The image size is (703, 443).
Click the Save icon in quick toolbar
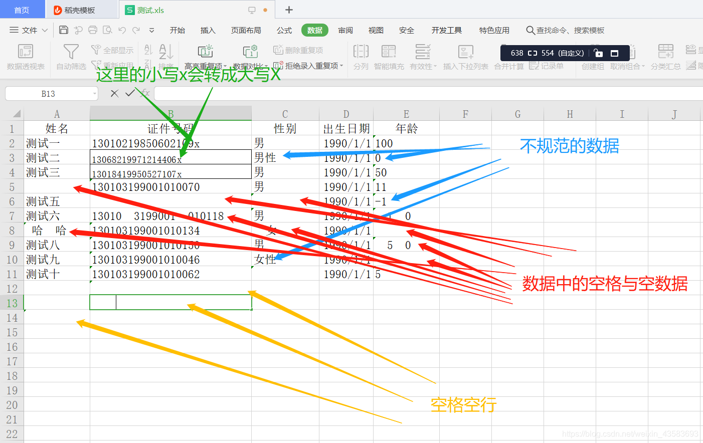click(x=64, y=30)
